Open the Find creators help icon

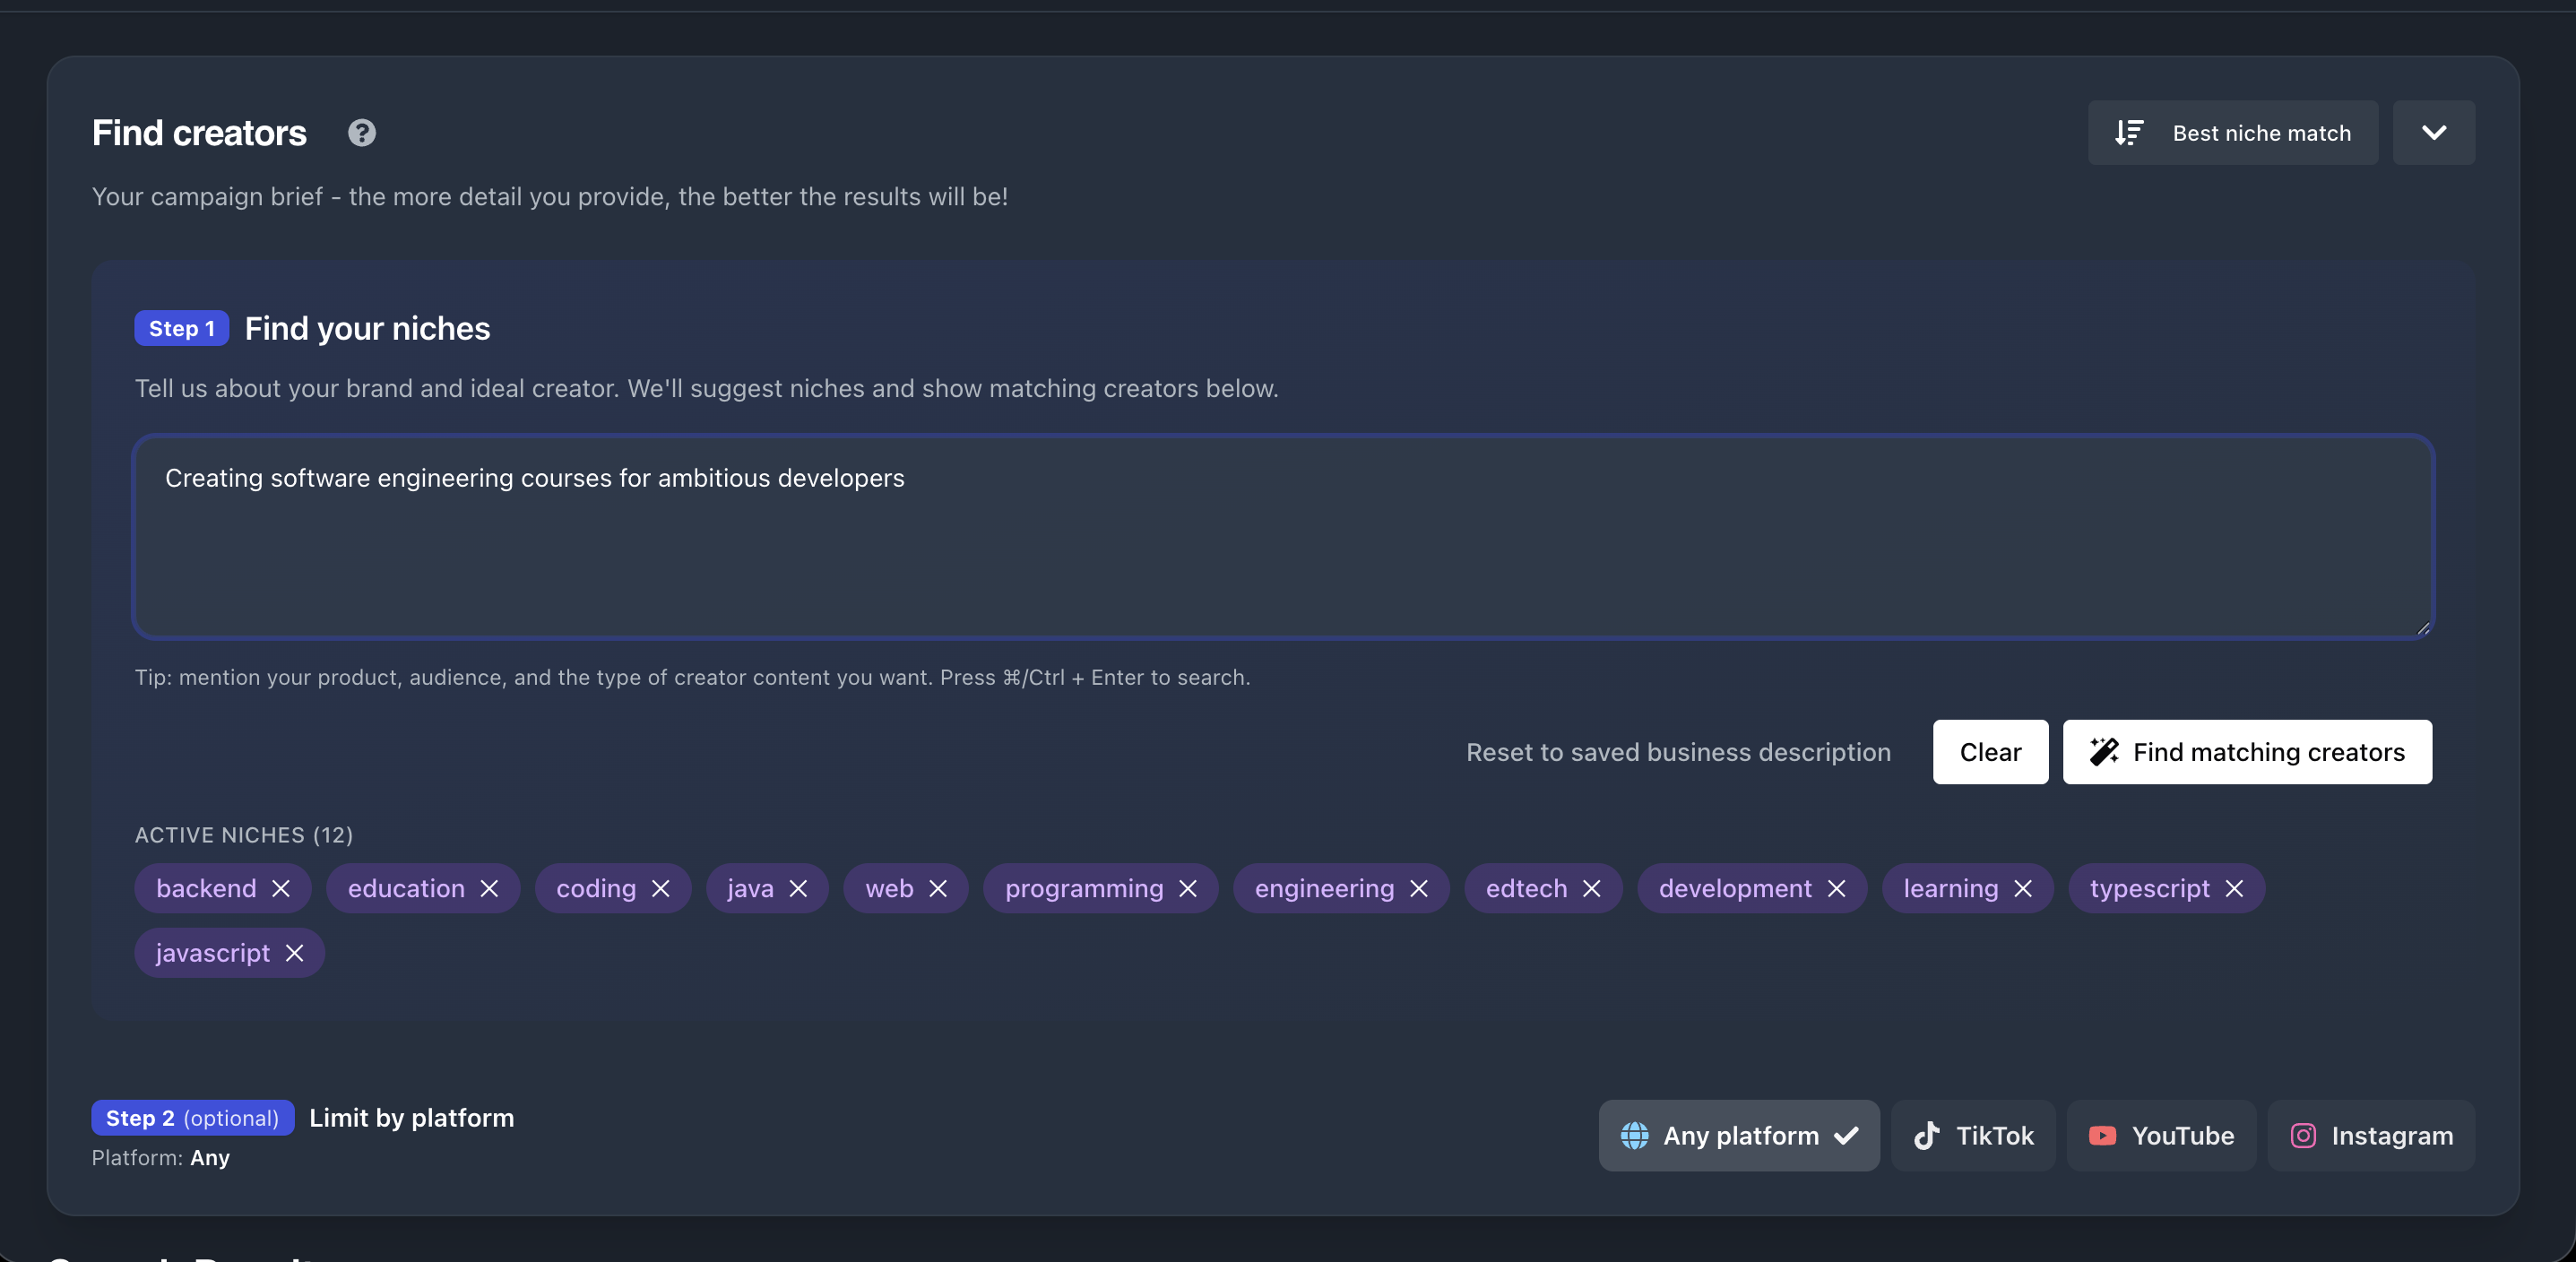click(x=361, y=133)
